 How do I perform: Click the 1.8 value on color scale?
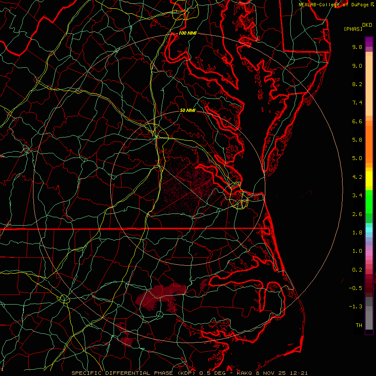[357, 233]
